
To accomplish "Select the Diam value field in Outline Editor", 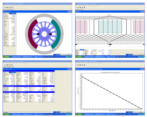I will pyautogui.click(x=12, y=14).
